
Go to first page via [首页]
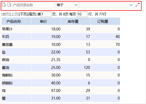(x=6, y=14)
